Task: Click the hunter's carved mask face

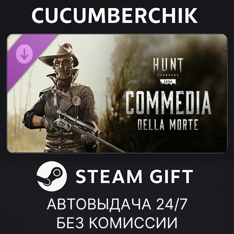Action: pos(63,67)
